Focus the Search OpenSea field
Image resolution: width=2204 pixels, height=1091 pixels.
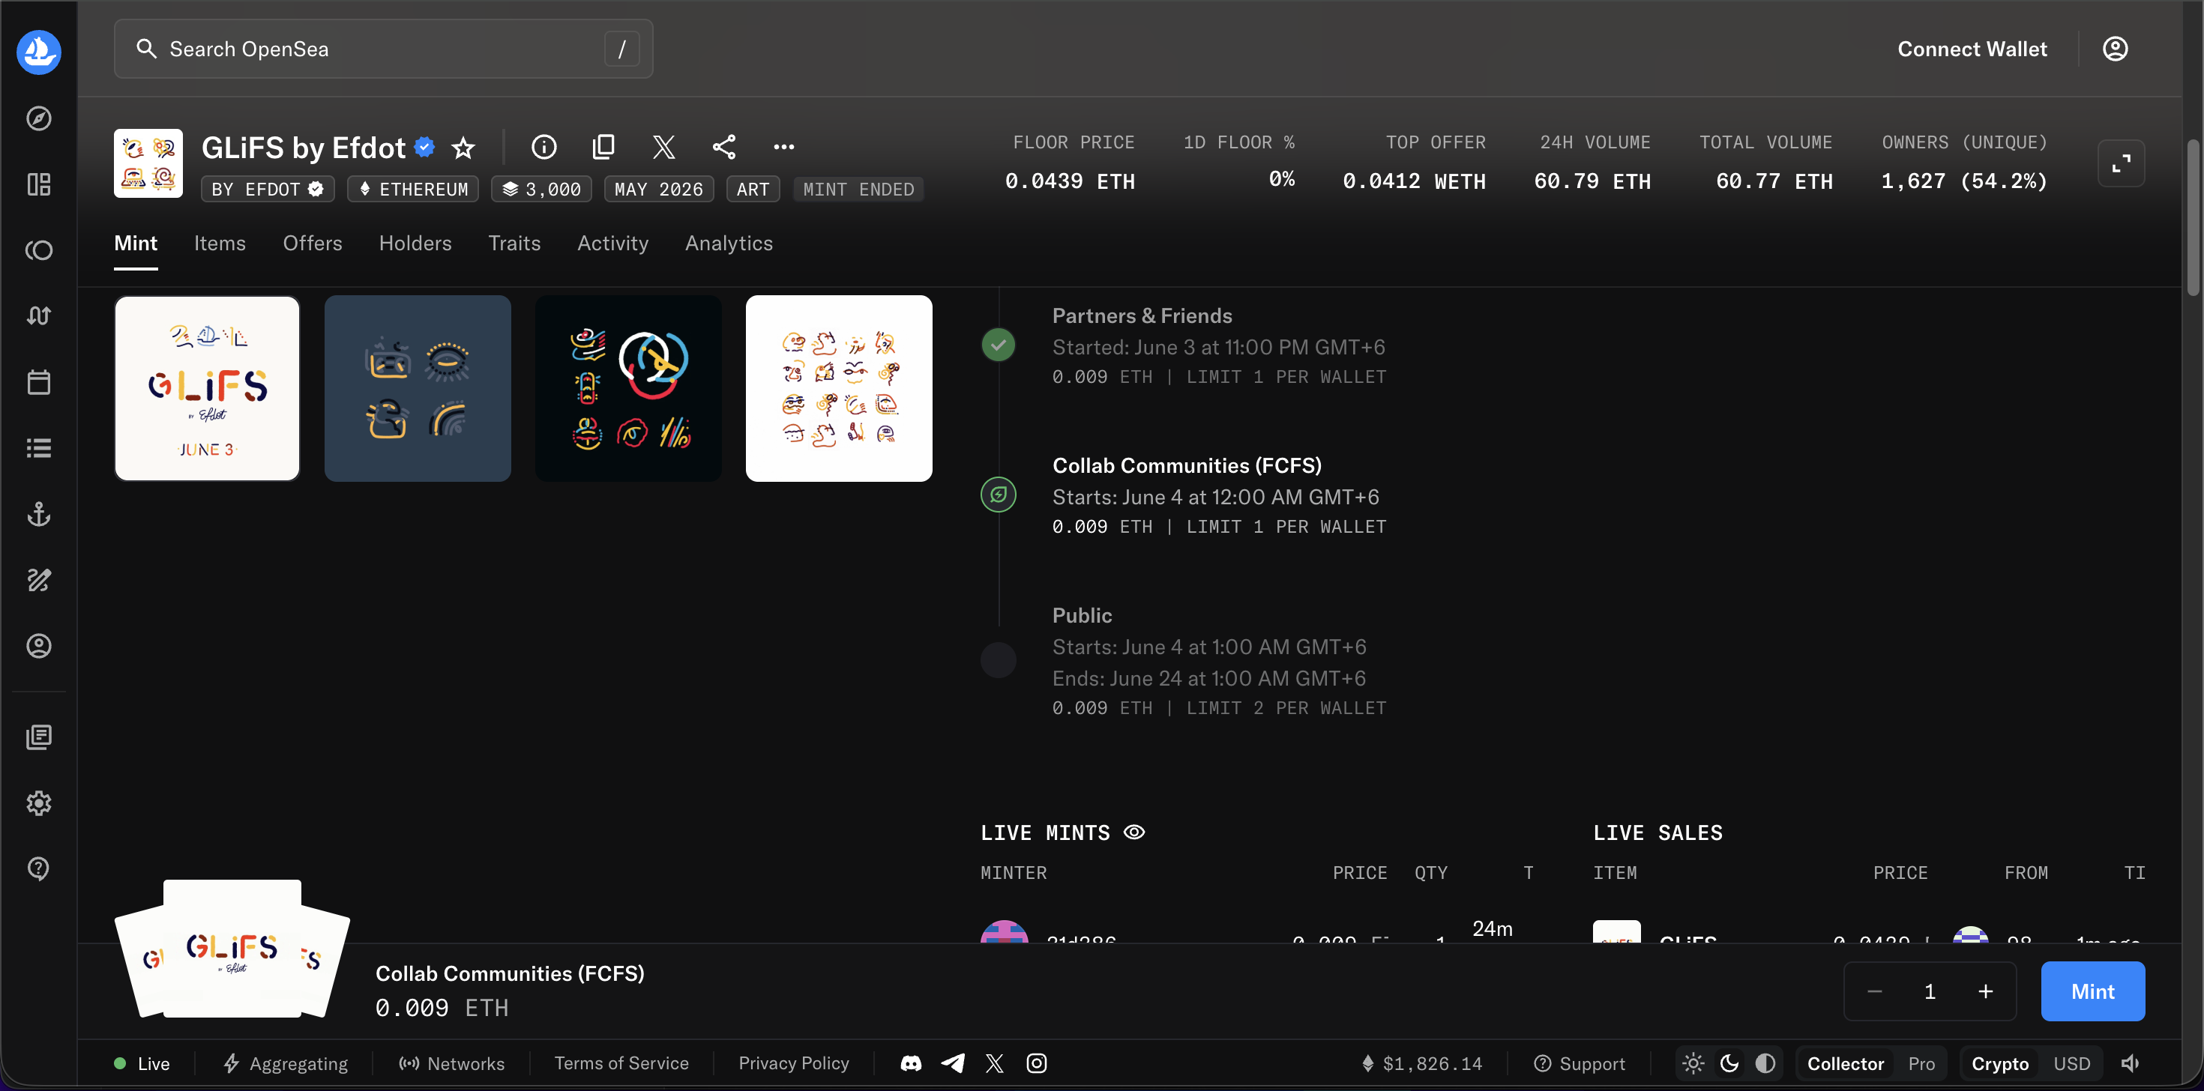pyautogui.click(x=383, y=49)
